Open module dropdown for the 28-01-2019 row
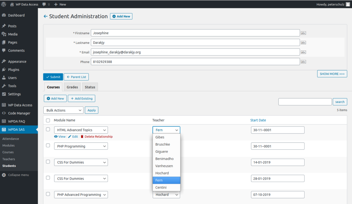 tap(81, 179)
